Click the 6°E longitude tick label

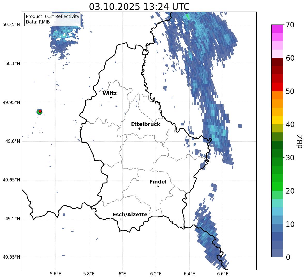tap(122, 274)
